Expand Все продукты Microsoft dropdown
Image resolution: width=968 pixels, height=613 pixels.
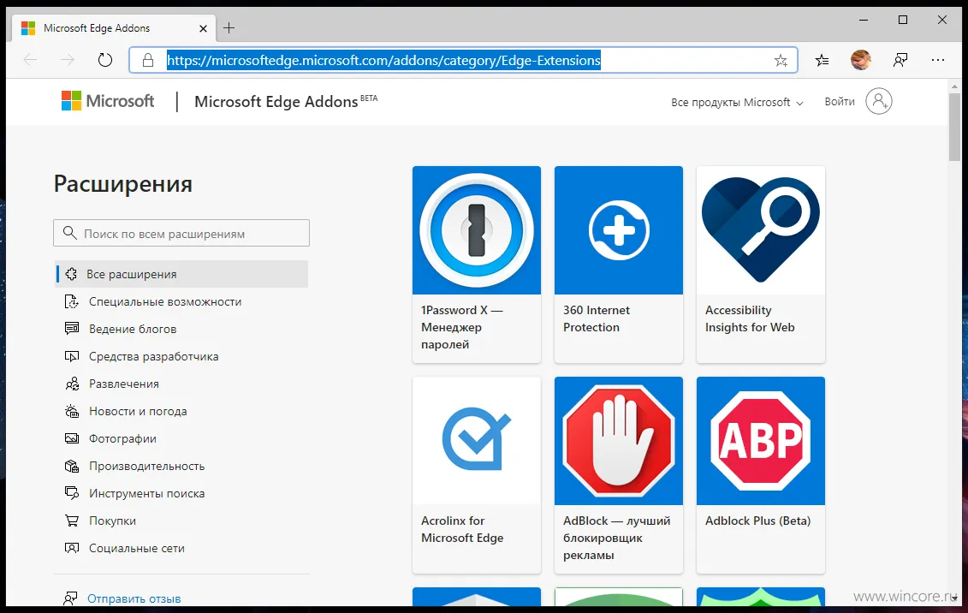tap(737, 102)
